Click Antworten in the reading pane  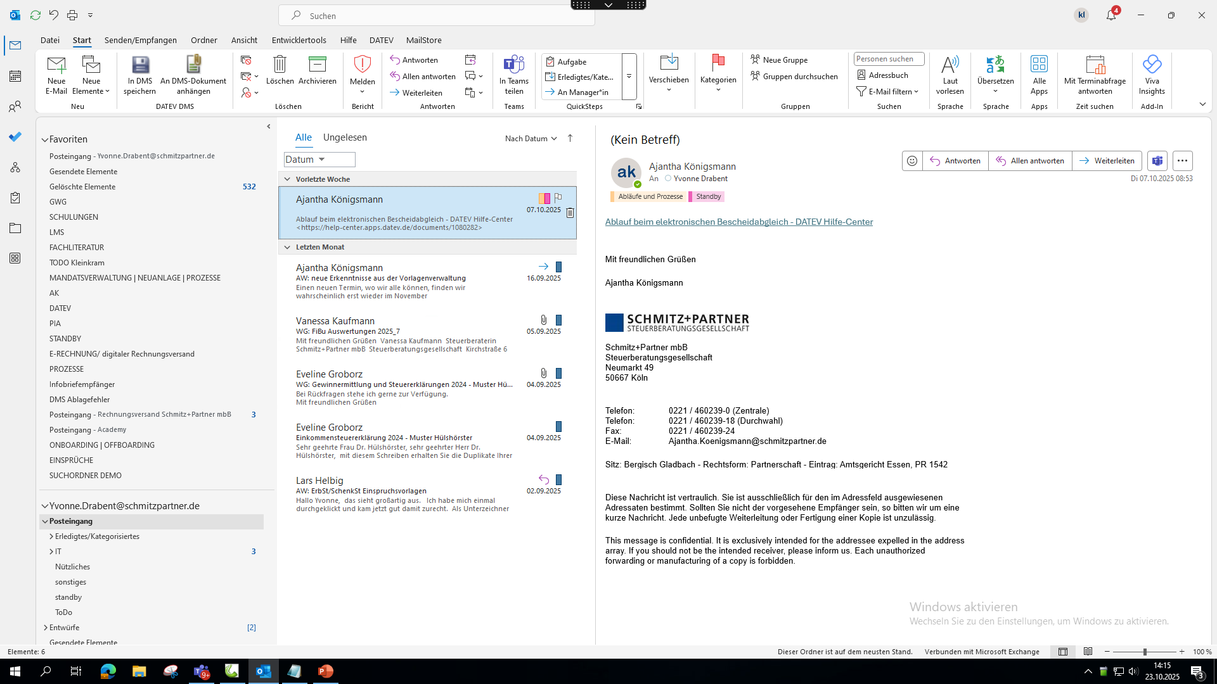[955, 161]
